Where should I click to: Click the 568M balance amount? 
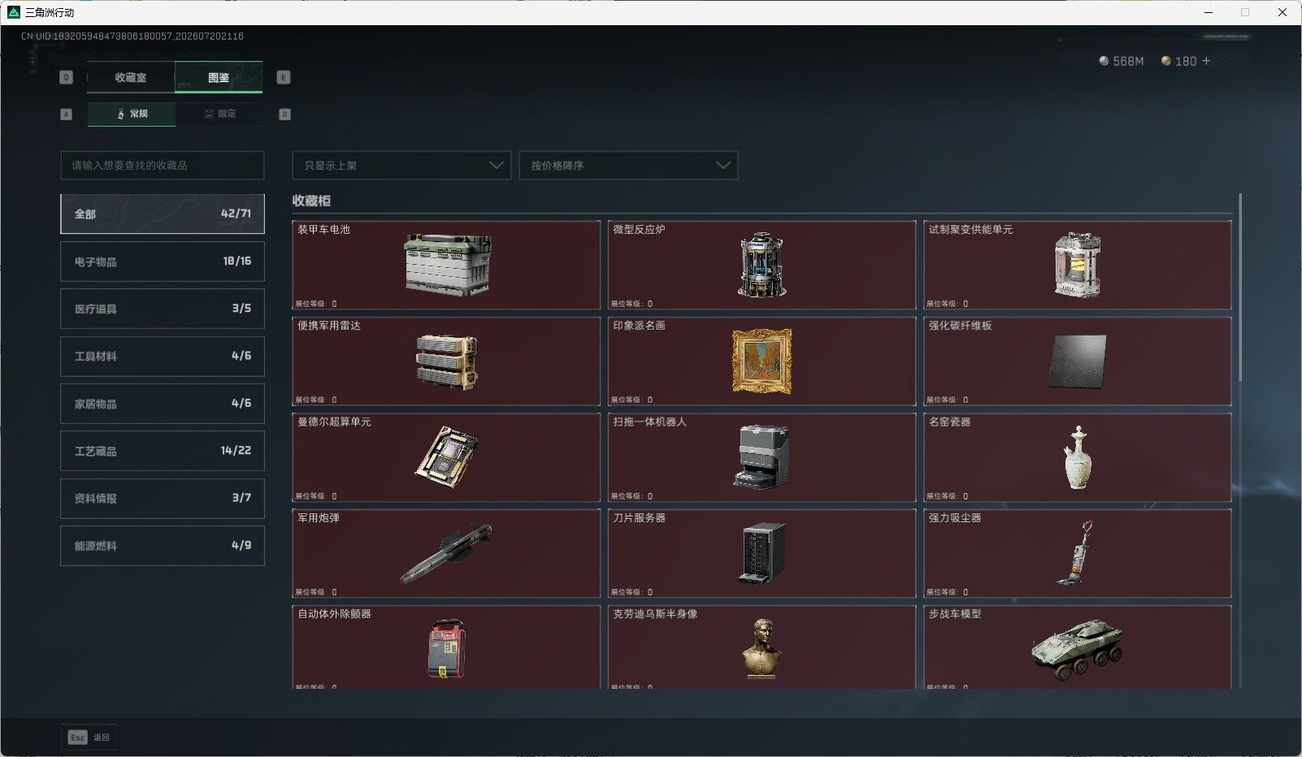(1128, 61)
